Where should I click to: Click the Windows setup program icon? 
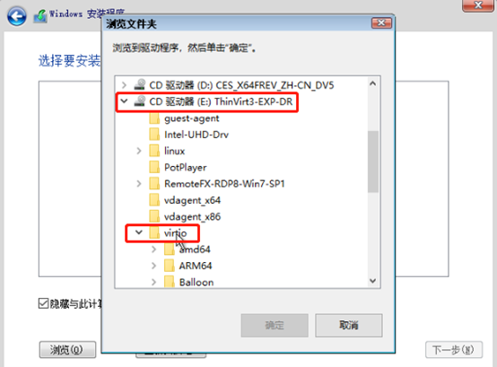(x=40, y=16)
